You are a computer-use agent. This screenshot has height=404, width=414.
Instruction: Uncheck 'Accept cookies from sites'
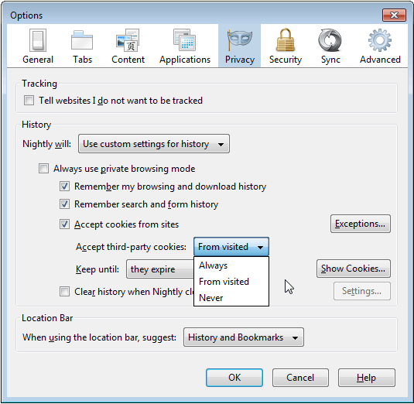pos(64,224)
